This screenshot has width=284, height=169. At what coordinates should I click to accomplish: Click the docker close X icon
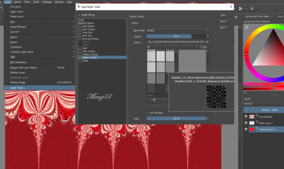click(x=236, y=16)
